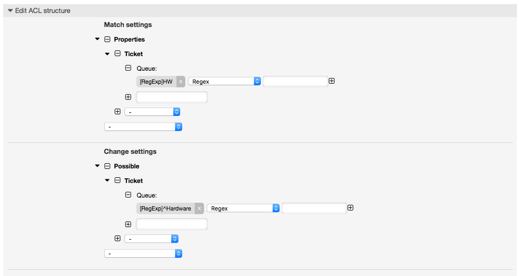The height and width of the screenshot is (276, 519).
Task: Click plus icon beside Possible Ticket dropdown
Action: 118,239
